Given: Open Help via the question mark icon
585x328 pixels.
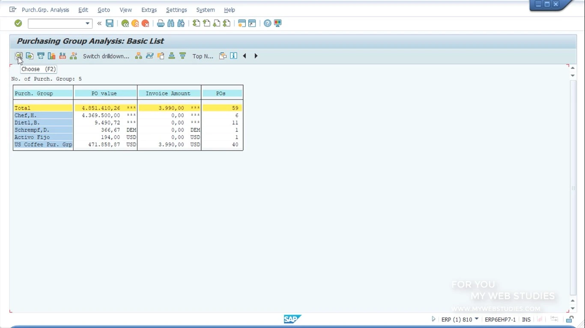Looking at the screenshot, I should point(267,23).
